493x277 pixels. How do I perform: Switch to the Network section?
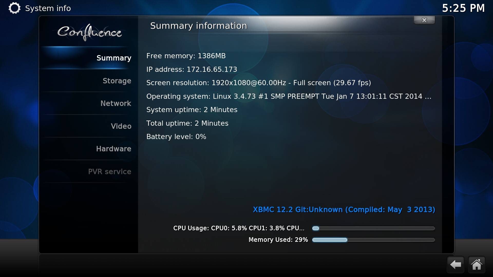coord(88,103)
